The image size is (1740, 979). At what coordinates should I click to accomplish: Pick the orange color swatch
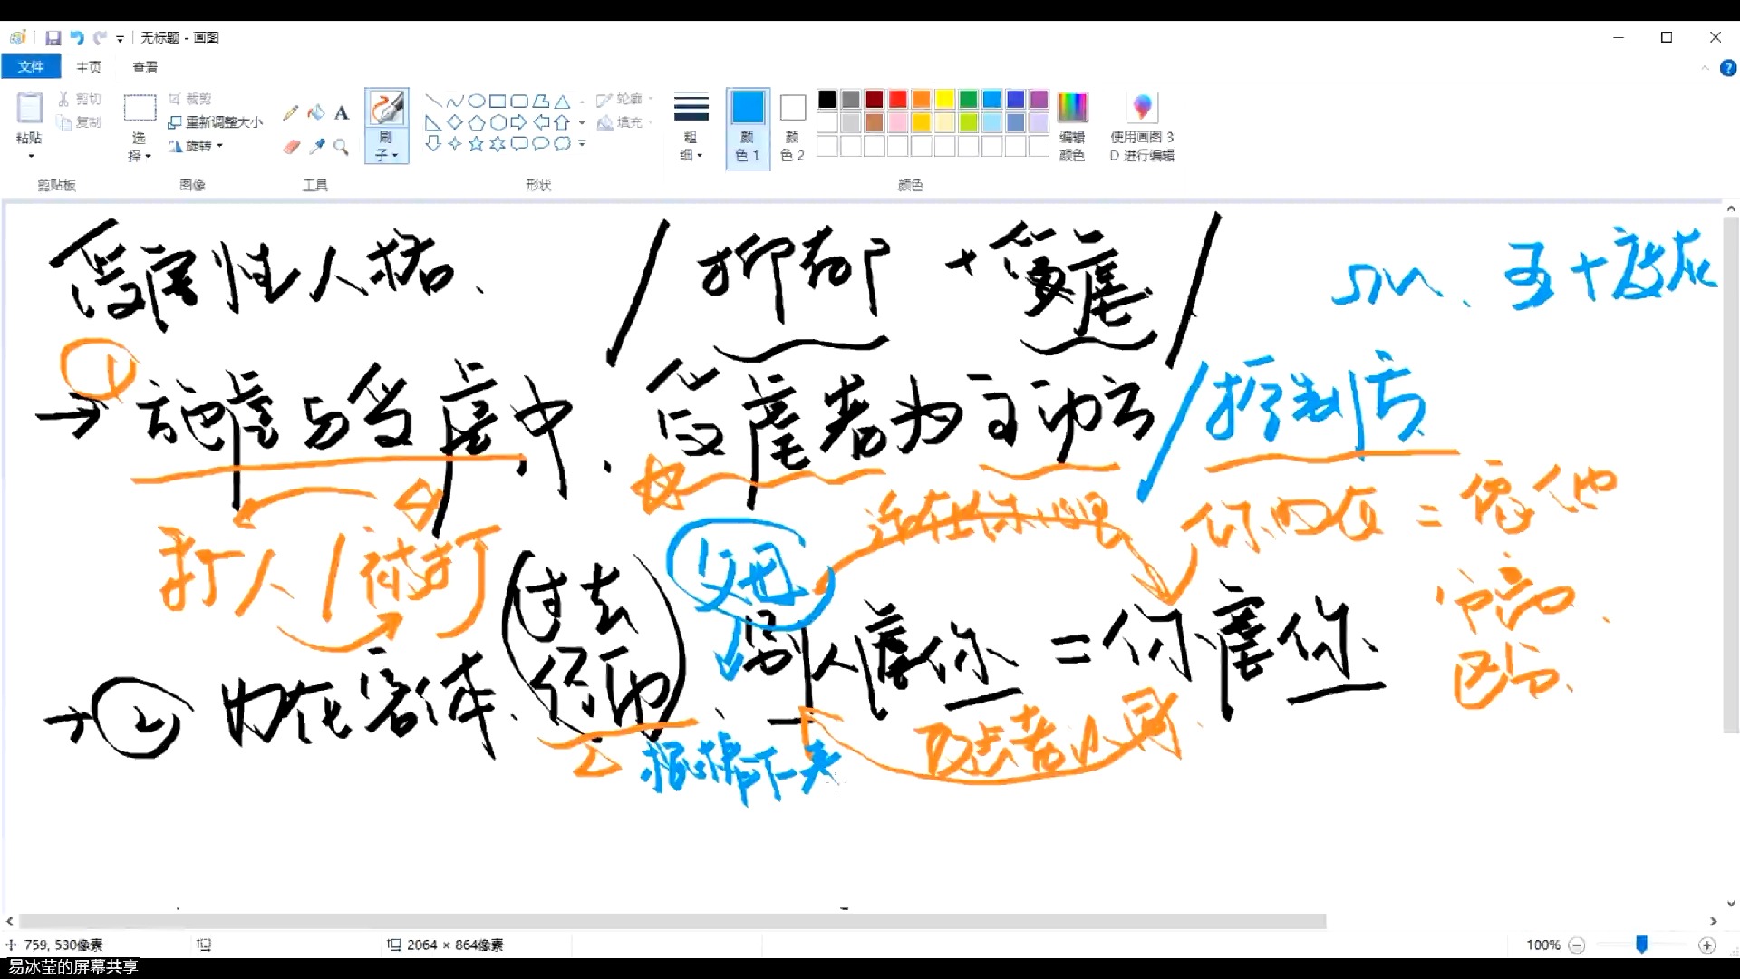coord(922,100)
